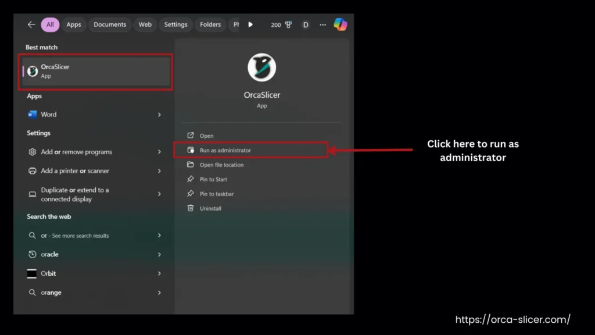This screenshot has width=595, height=335.
Task: Click the Pin to Start pin icon
Action: point(191,179)
